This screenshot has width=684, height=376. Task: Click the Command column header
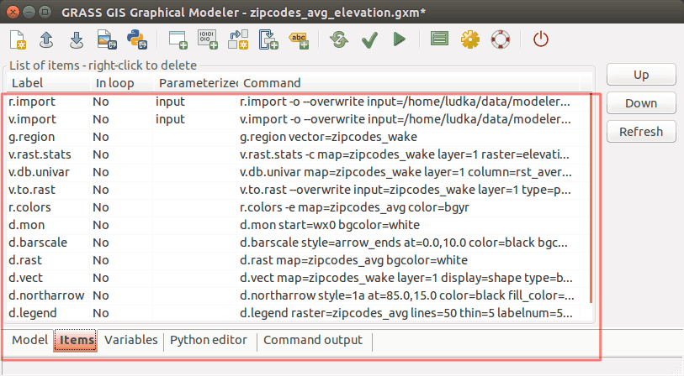[272, 83]
